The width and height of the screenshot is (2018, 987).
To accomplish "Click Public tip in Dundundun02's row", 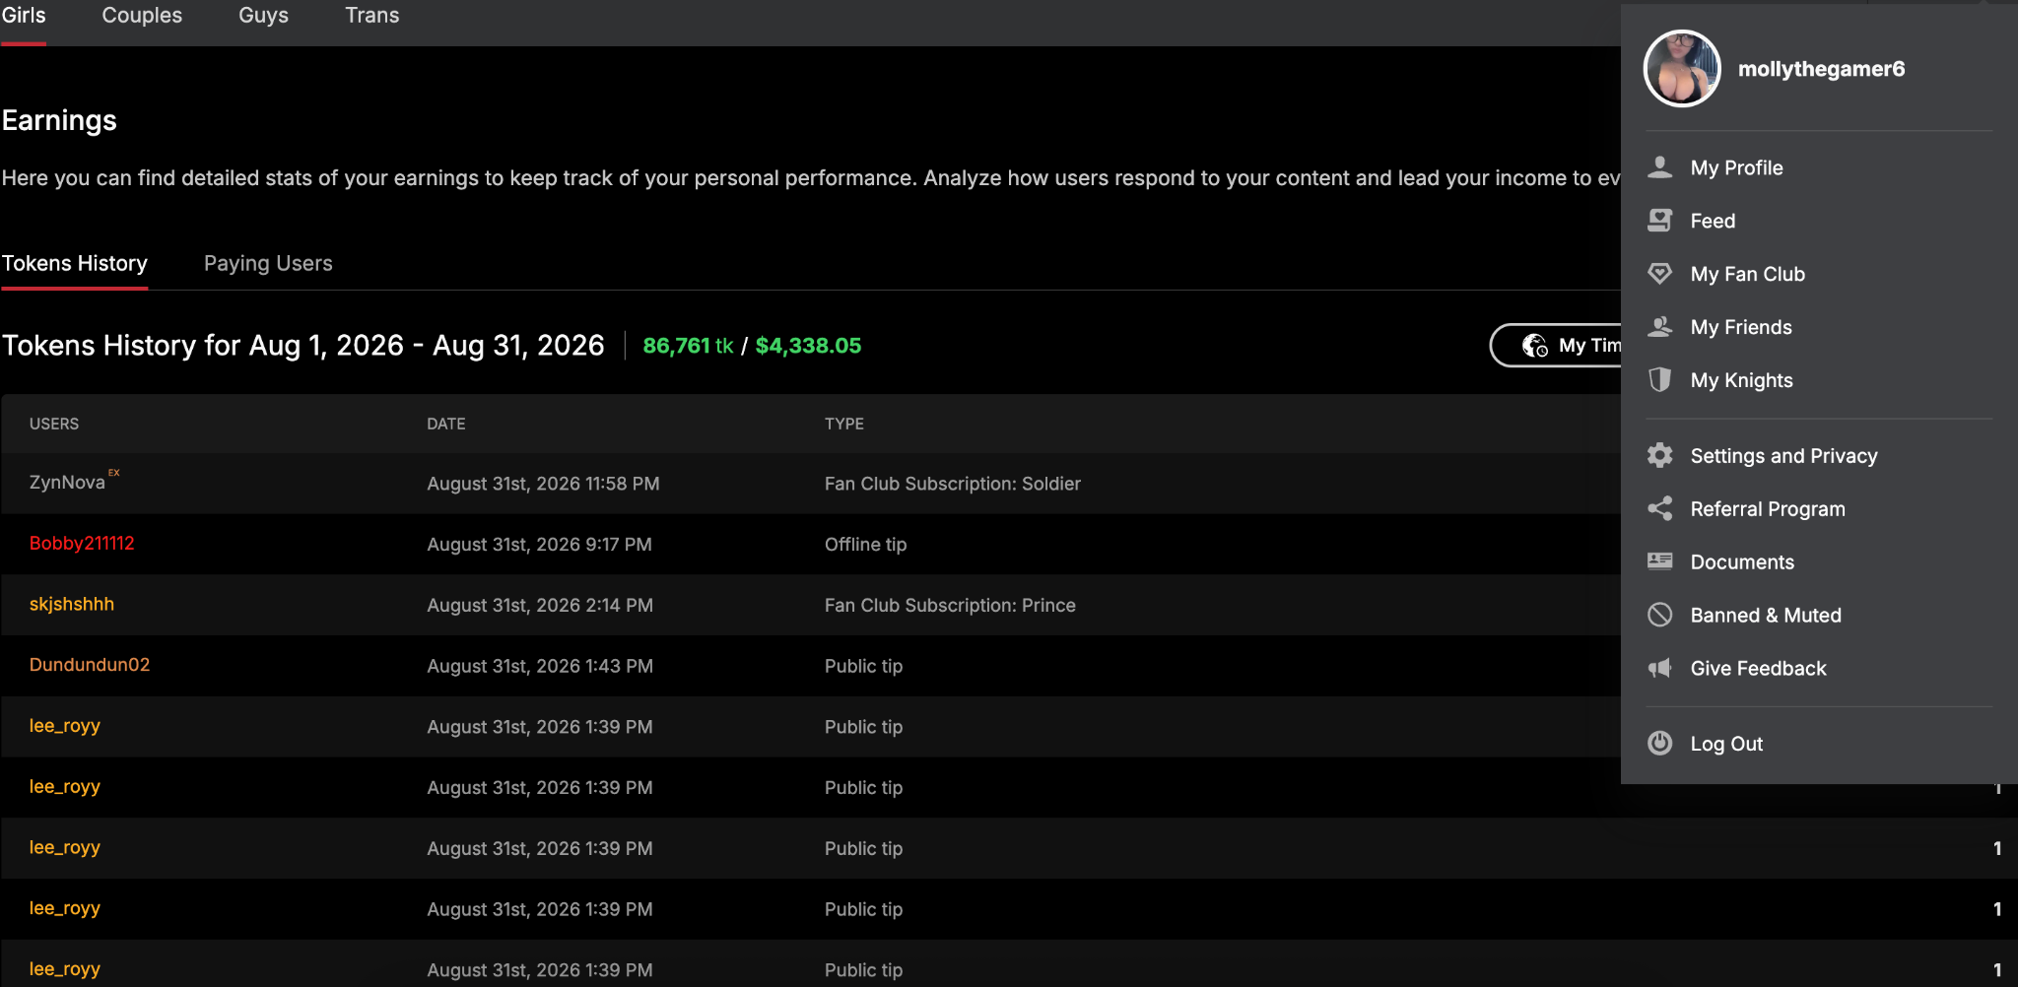I will click(x=863, y=667).
